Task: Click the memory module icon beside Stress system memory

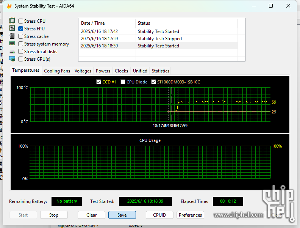Action: point(12,44)
